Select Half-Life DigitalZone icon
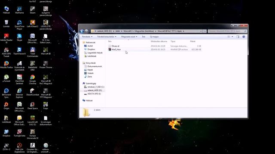The height and width of the screenshot is (154, 275). point(19,148)
